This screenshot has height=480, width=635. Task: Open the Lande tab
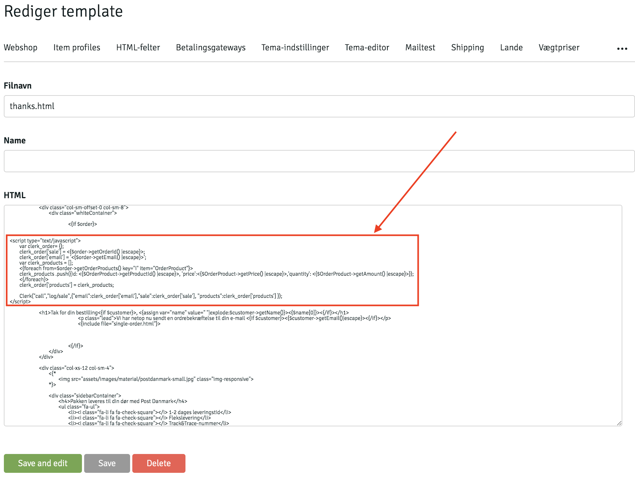coord(511,48)
